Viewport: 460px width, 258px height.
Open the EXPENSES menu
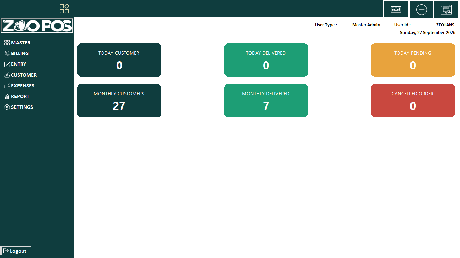click(19, 86)
